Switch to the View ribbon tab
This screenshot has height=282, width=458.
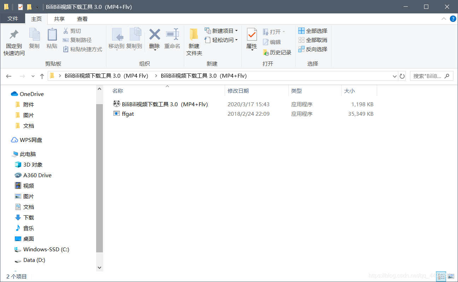click(x=82, y=19)
